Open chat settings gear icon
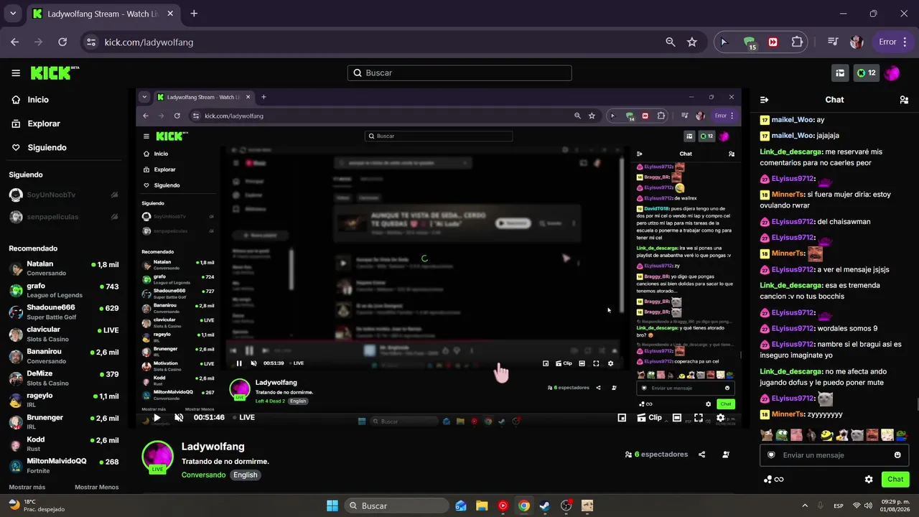919x517 pixels. (x=869, y=479)
